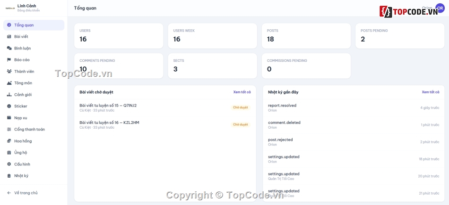Select the report.resolved log entry
The height and width of the screenshot is (205, 449).
pyautogui.click(x=354, y=107)
